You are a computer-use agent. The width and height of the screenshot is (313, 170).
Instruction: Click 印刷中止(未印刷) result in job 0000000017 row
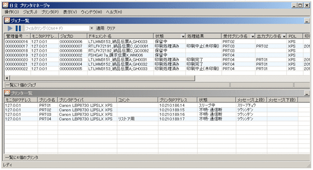(x=203, y=46)
